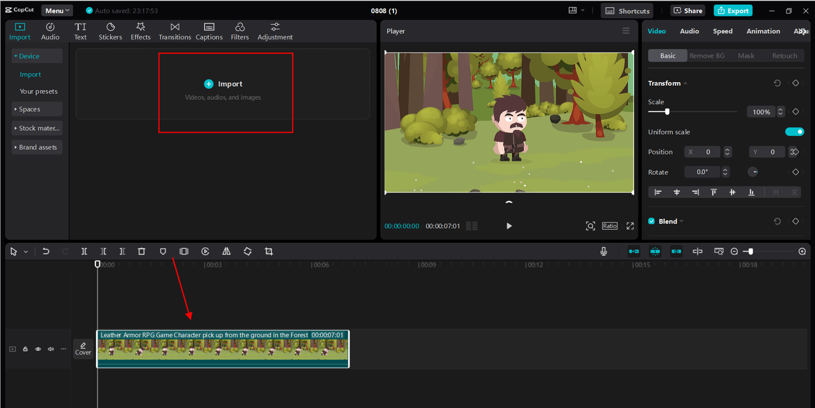Screen dimensions: 815x408
Task: Open the Shortcuts button
Action: [627, 11]
